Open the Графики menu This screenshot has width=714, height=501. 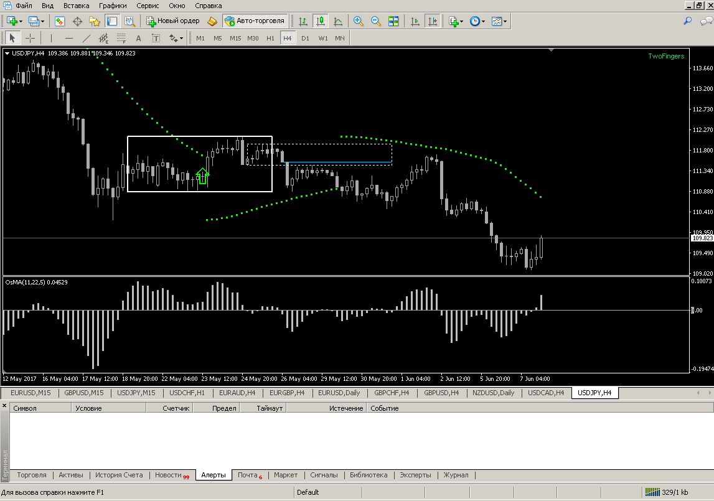coord(113,6)
